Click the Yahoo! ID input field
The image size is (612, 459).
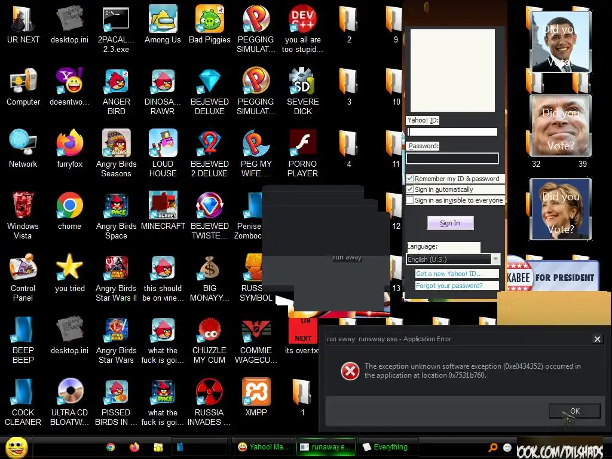(452, 132)
